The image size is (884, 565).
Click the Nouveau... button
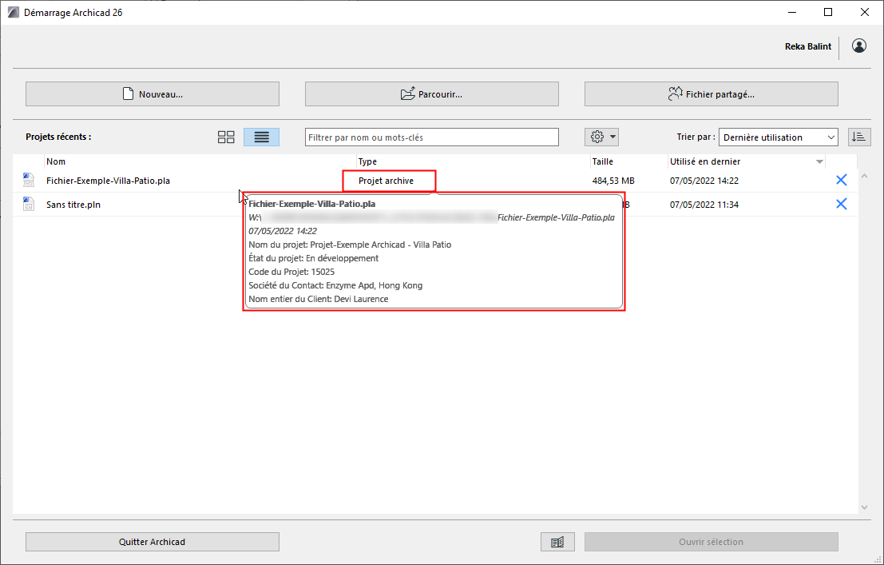point(153,94)
